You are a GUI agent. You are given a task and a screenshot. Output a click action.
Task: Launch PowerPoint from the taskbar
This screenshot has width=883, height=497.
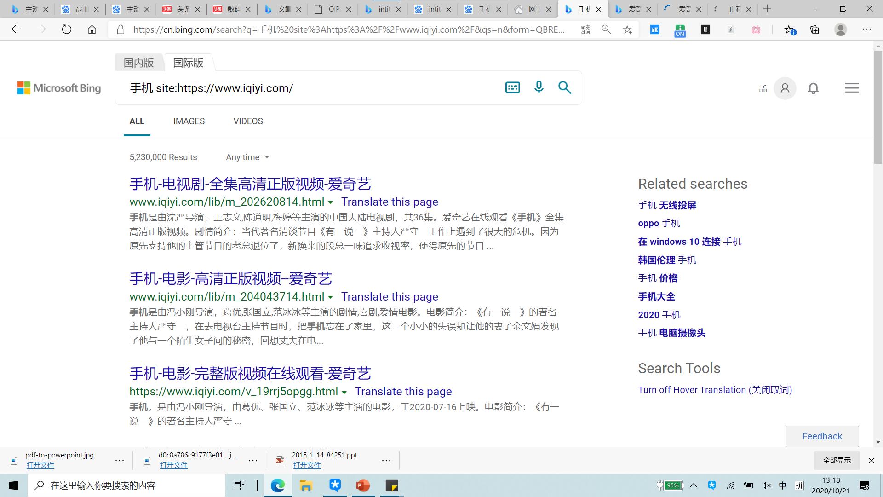coord(363,485)
